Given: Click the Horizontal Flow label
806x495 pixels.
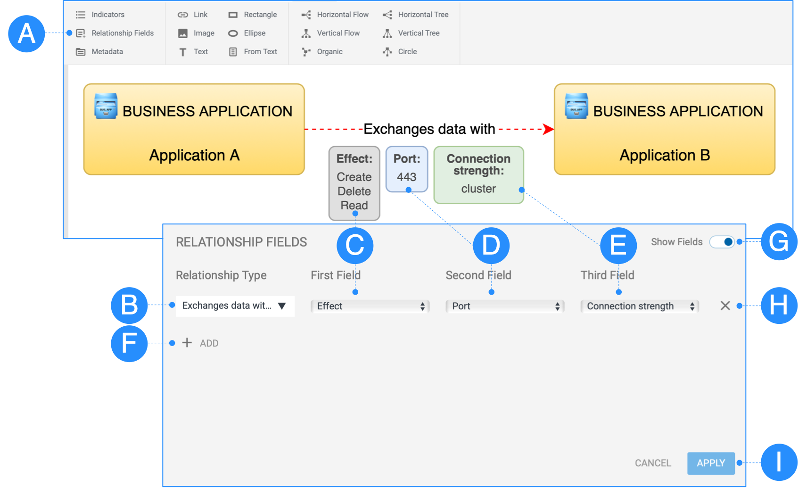Looking at the screenshot, I should 343,15.
